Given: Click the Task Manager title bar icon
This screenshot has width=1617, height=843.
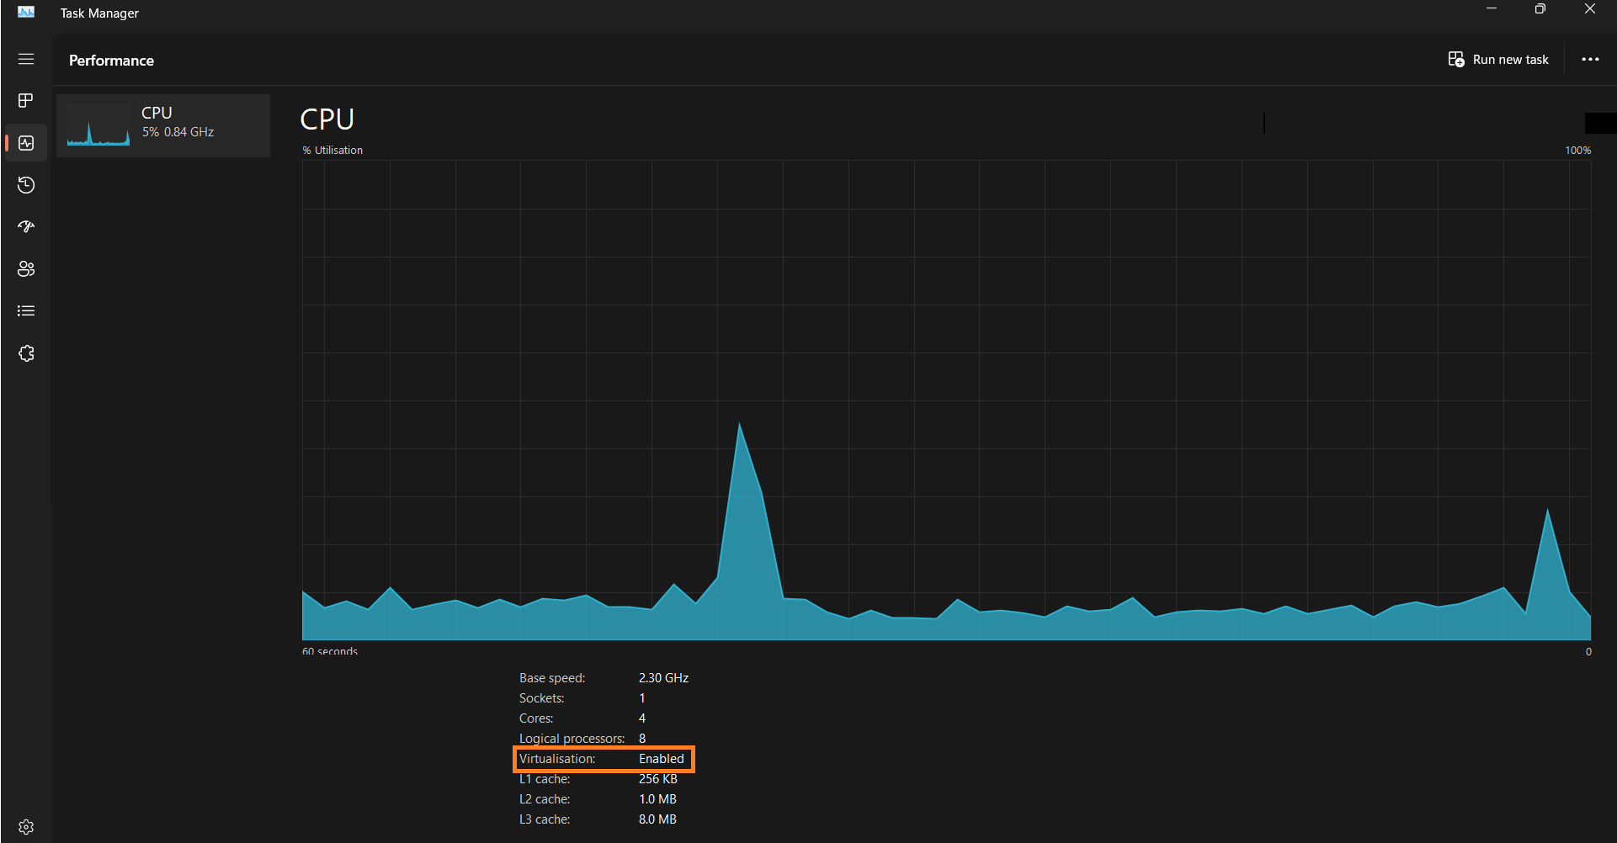Looking at the screenshot, I should (26, 13).
